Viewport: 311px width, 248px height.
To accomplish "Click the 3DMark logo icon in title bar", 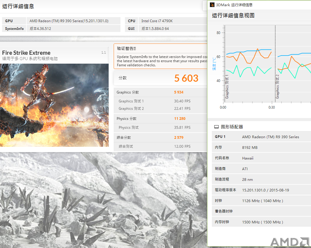I will click(x=212, y=5).
